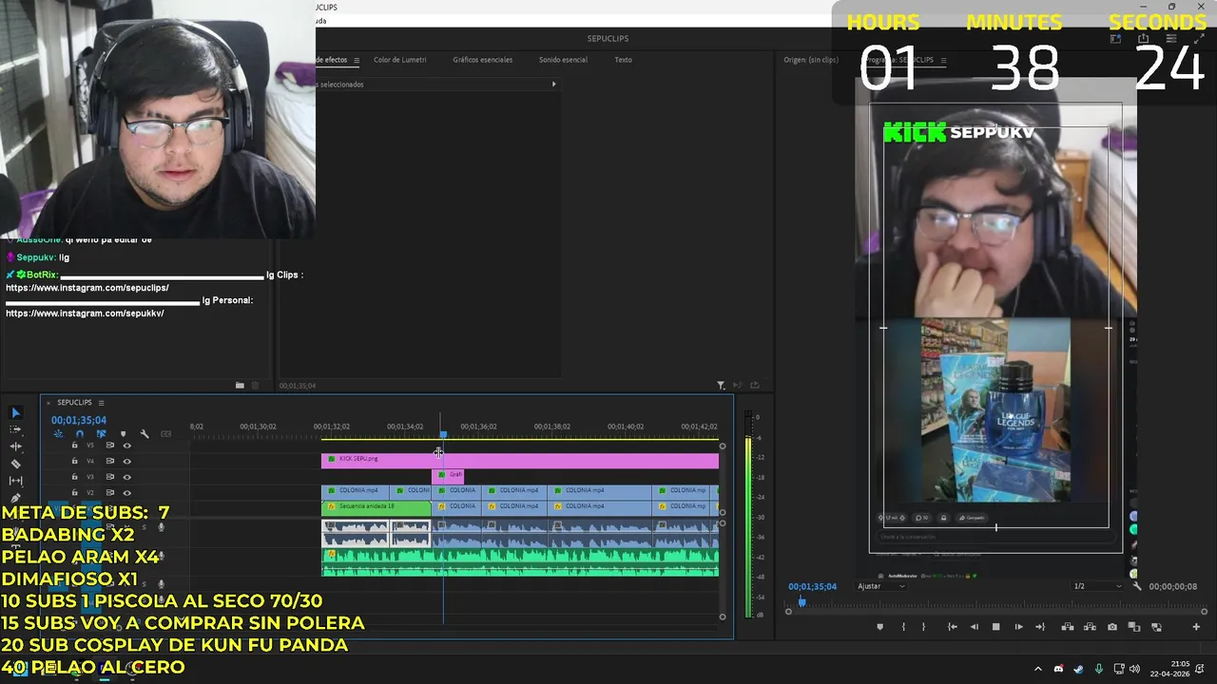Export frame with the camera icon
1217x684 pixels.
coord(1111,627)
